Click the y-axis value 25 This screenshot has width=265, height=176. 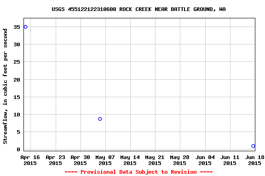17,62
